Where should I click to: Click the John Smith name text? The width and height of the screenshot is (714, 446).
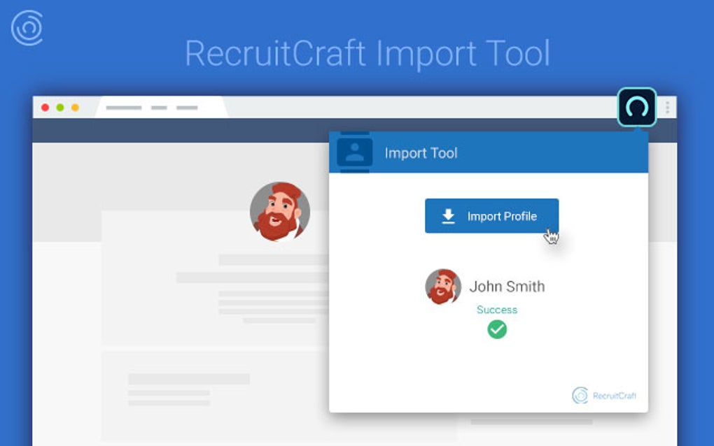507,286
